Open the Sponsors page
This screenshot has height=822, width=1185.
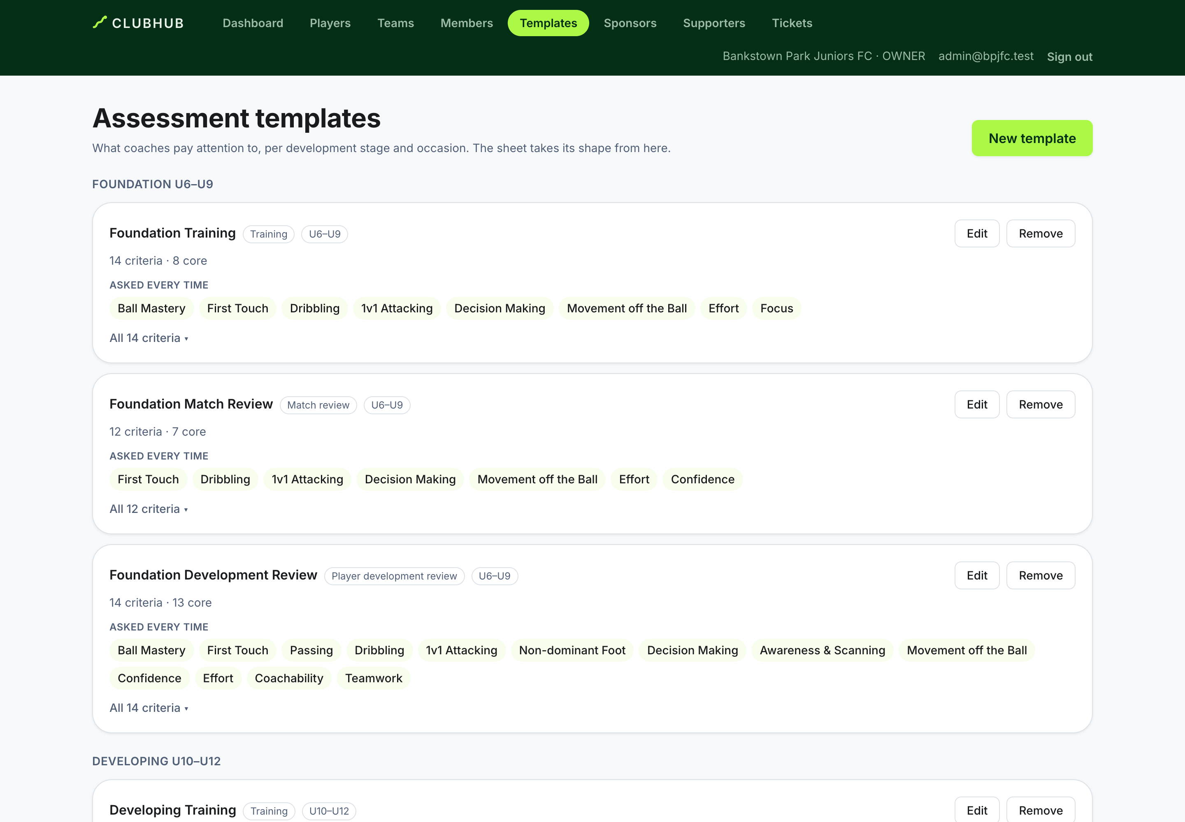coord(630,23)
